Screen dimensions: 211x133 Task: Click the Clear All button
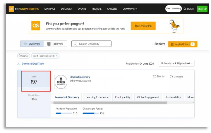(23, 56)
